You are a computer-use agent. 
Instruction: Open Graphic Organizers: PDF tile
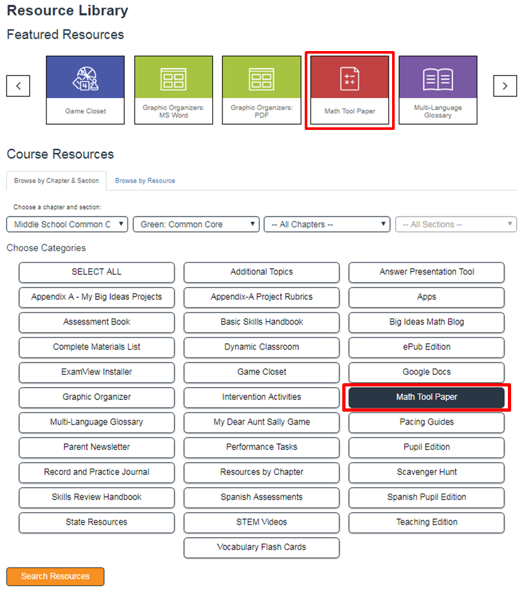(x=261, y=78)
